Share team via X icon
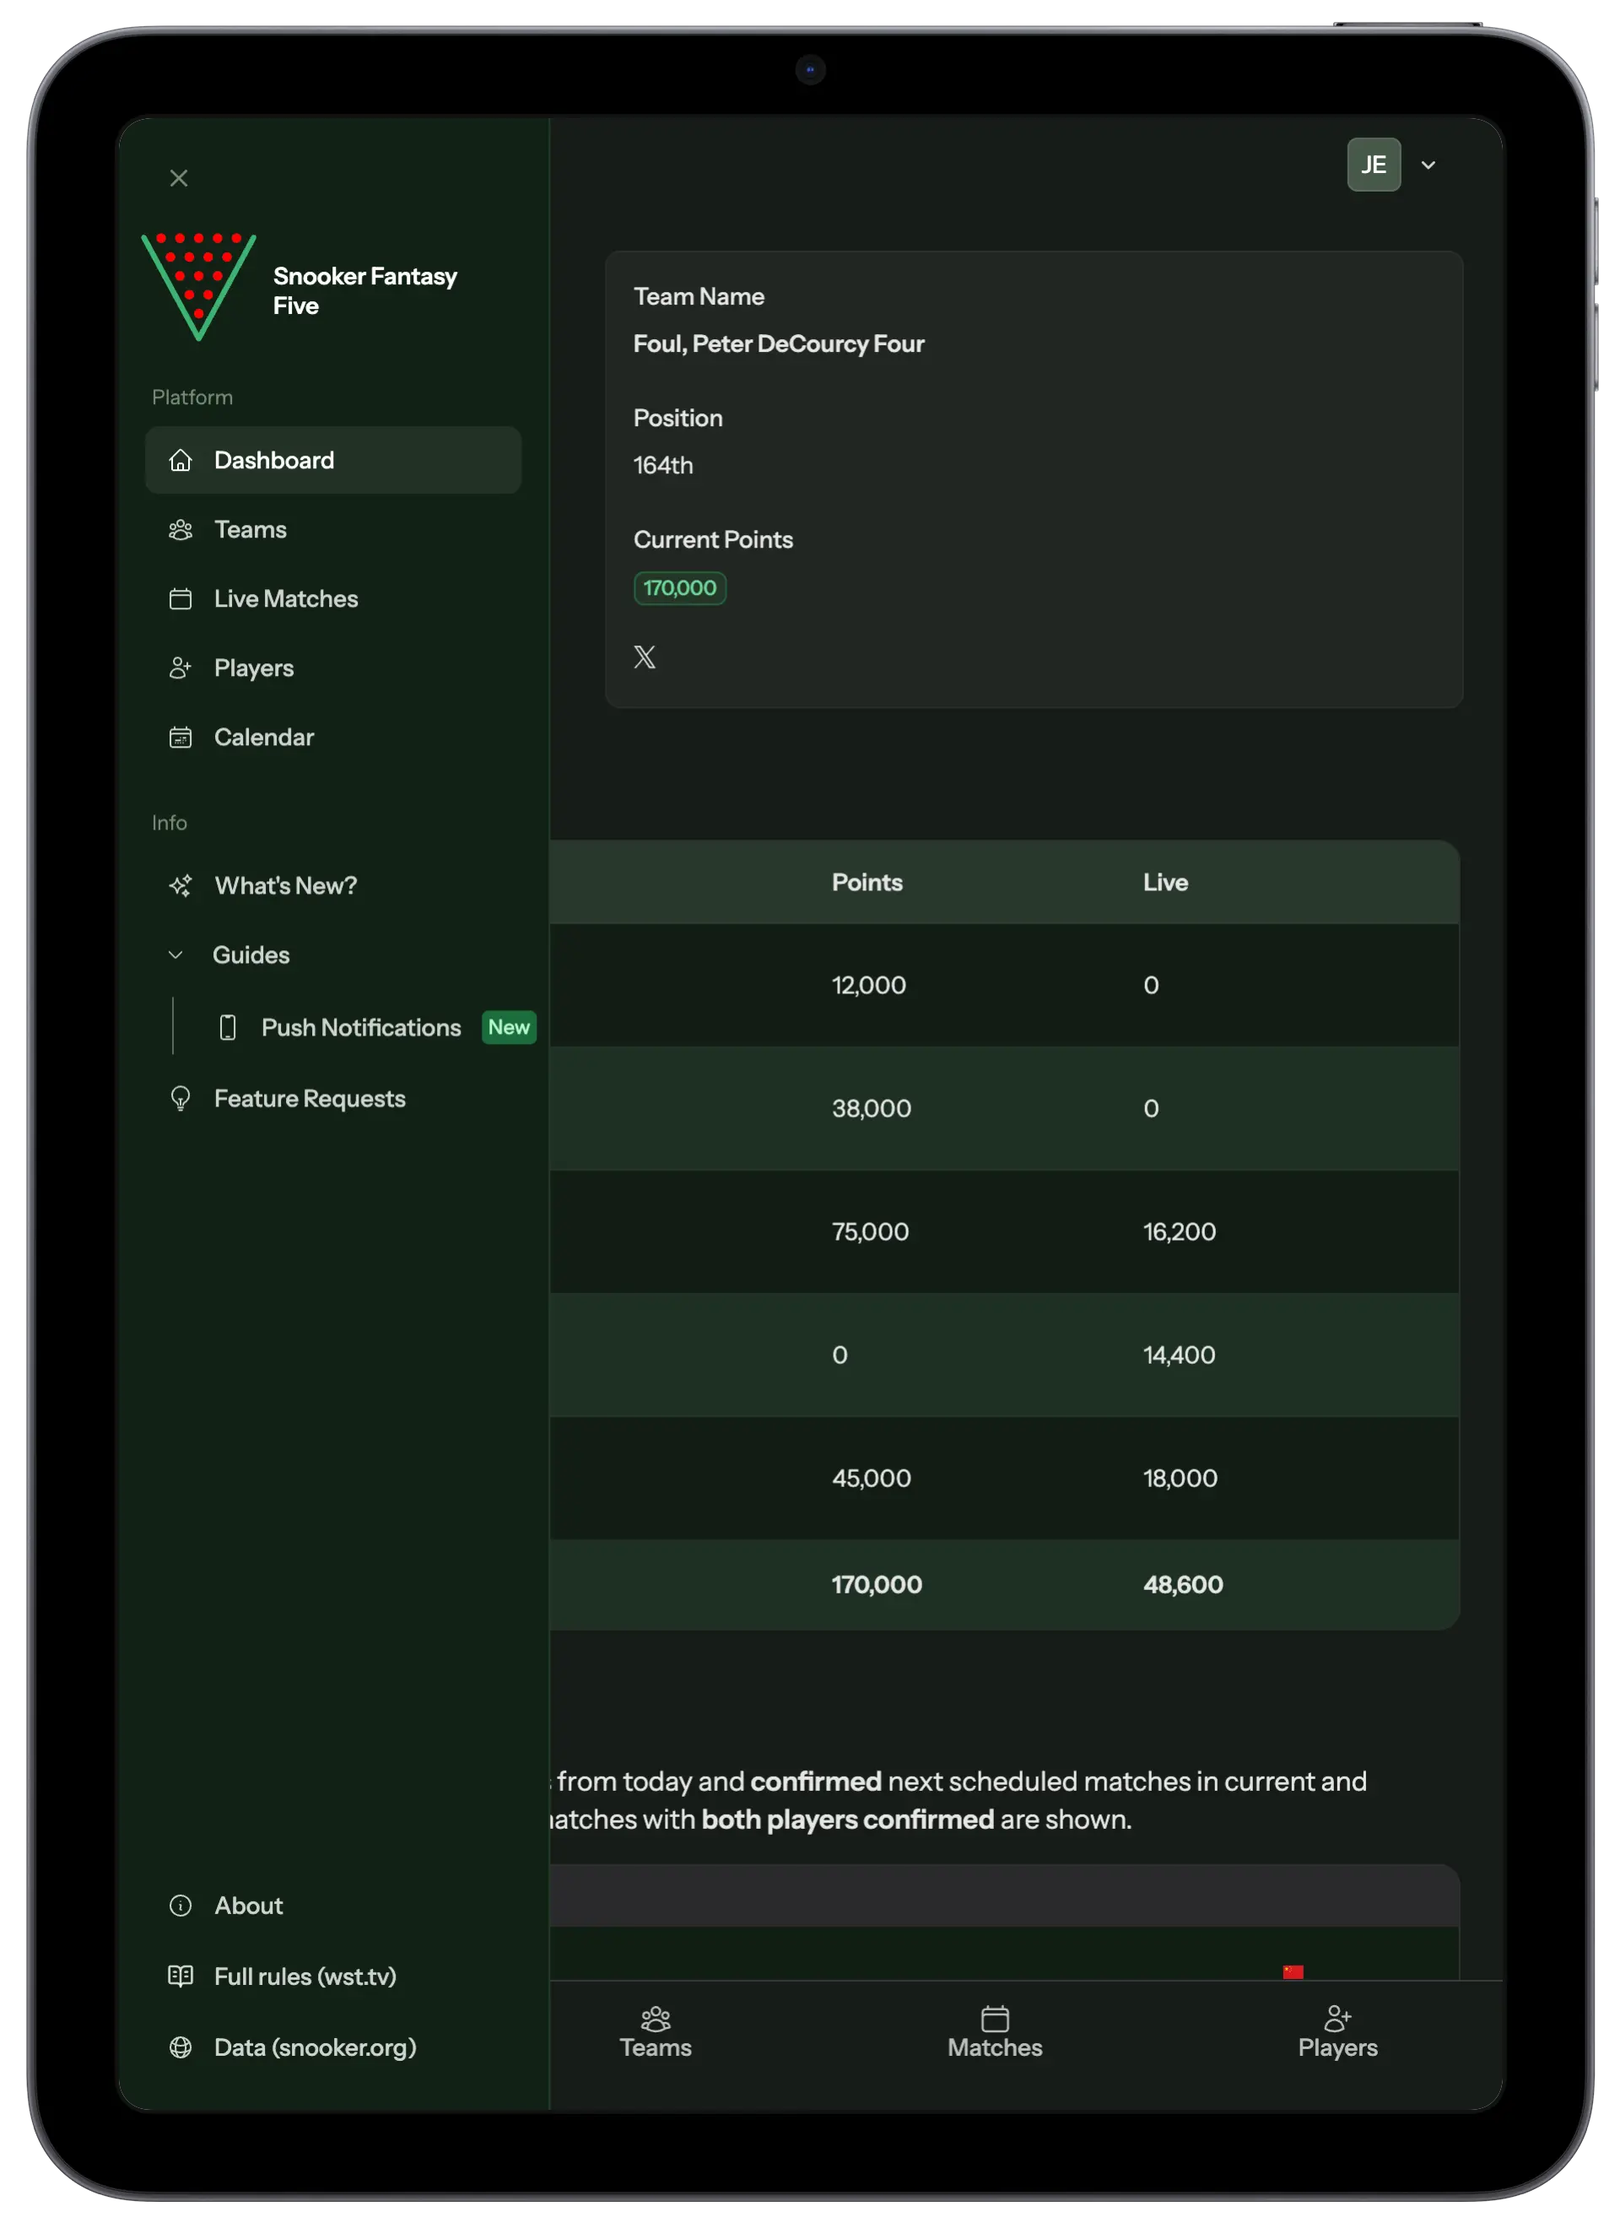 pos(645,657)
